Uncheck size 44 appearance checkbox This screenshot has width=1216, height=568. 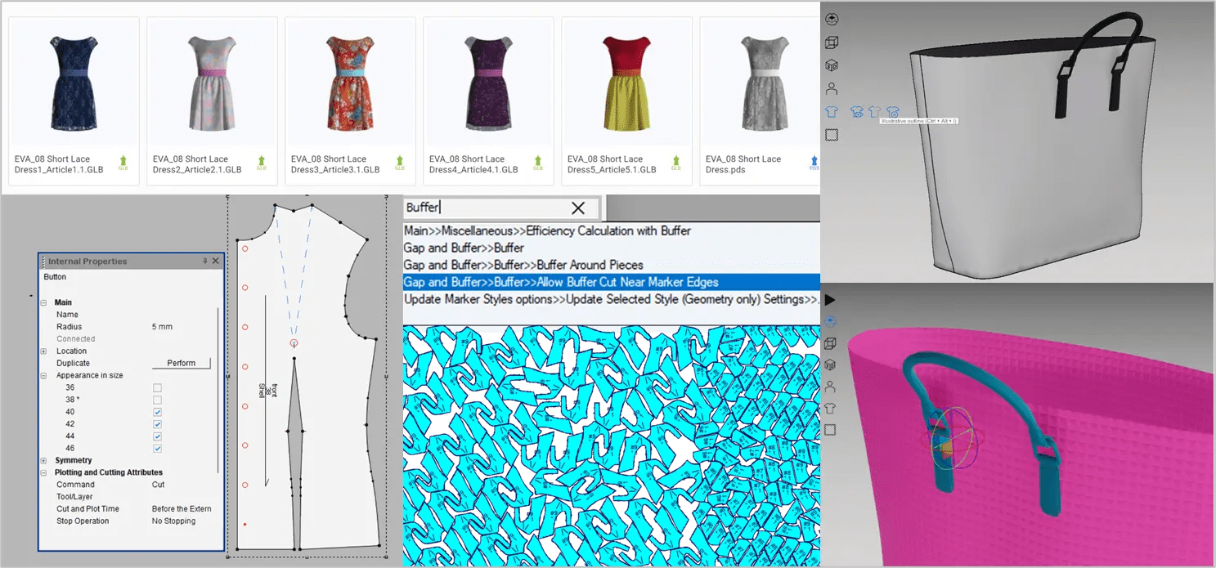click(157, 436)
